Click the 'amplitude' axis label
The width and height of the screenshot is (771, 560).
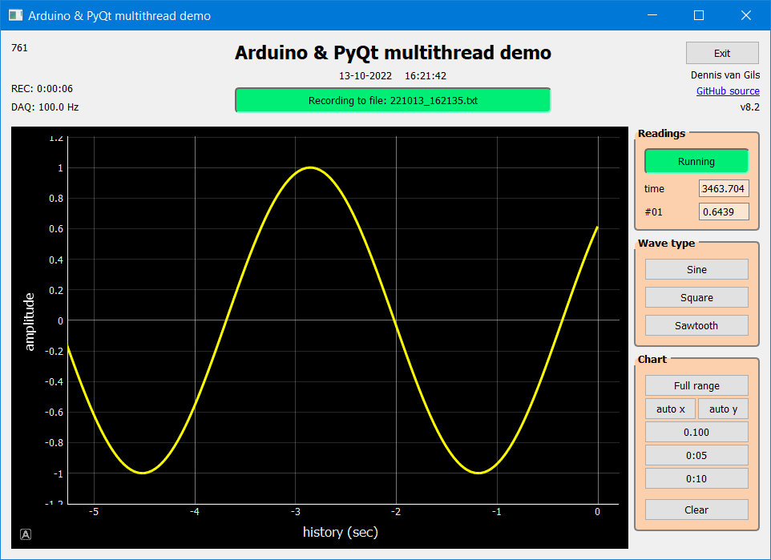pos(30,322)
